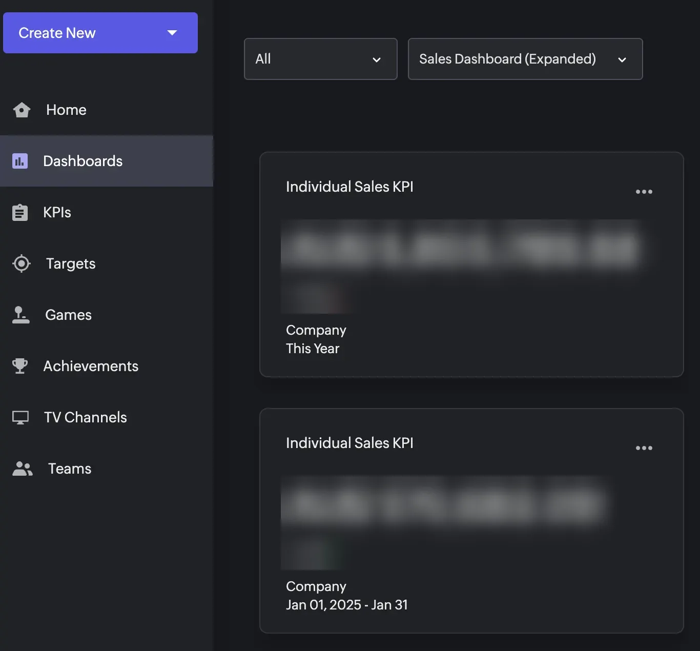Go to Teams page
This screenshot has width=700, height=651.
107,469
